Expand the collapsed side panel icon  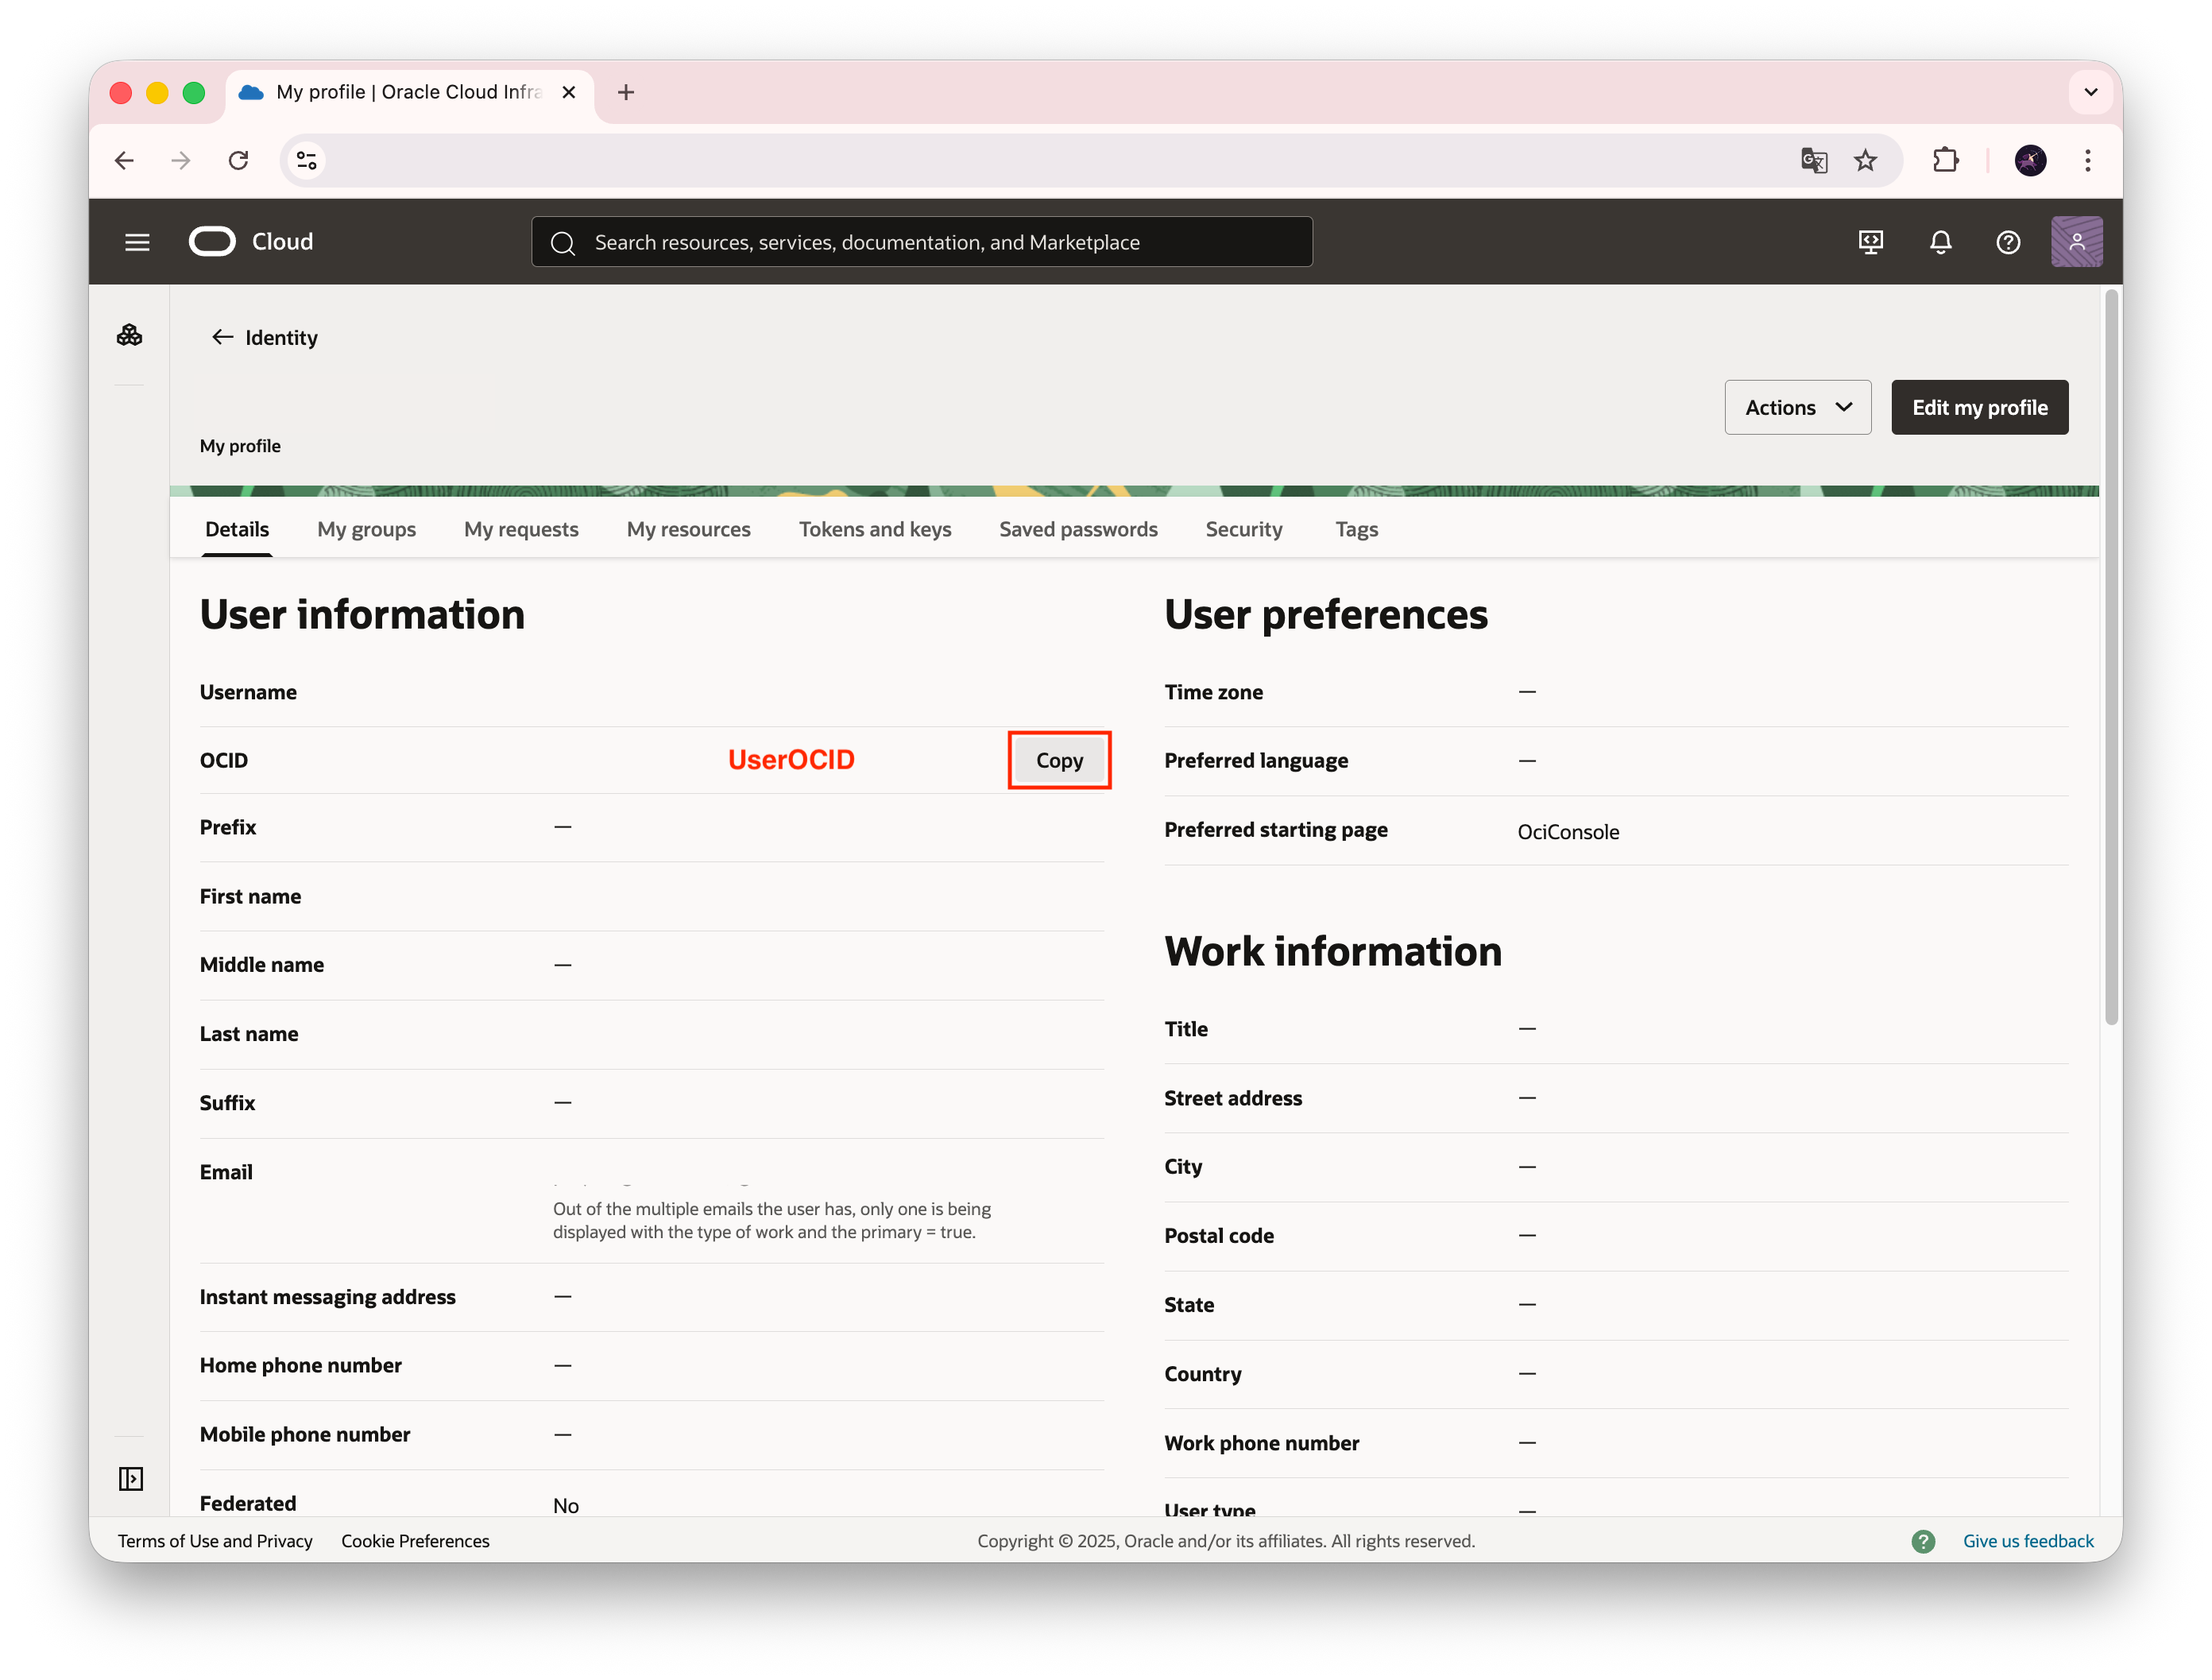[x=131, y=1478]
